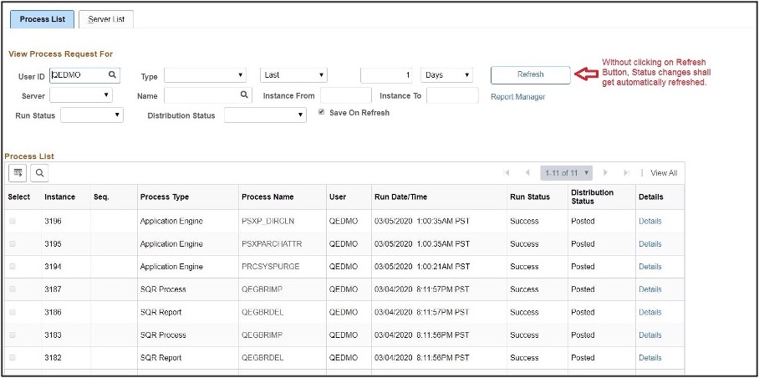Go to previous page of grid results
This screenshot has width=759, height=378.
point(527,173)
